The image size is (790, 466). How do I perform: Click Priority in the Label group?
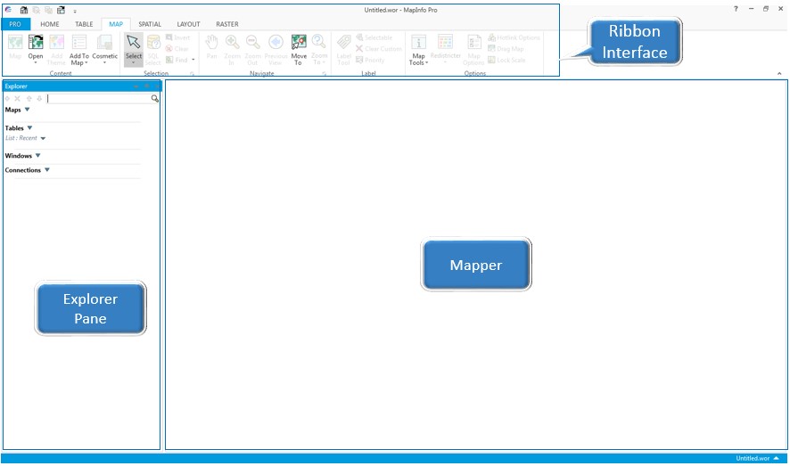[x=370, y=60]
